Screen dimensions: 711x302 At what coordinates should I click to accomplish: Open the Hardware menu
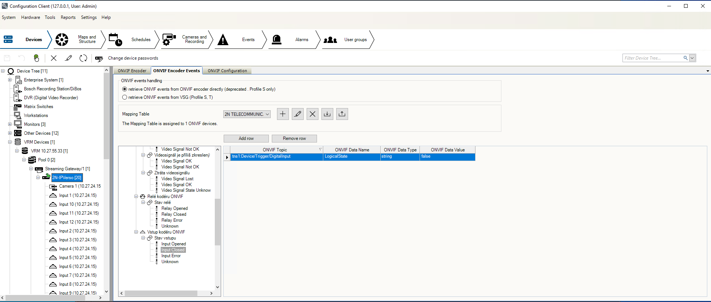(x=30, y=17)
